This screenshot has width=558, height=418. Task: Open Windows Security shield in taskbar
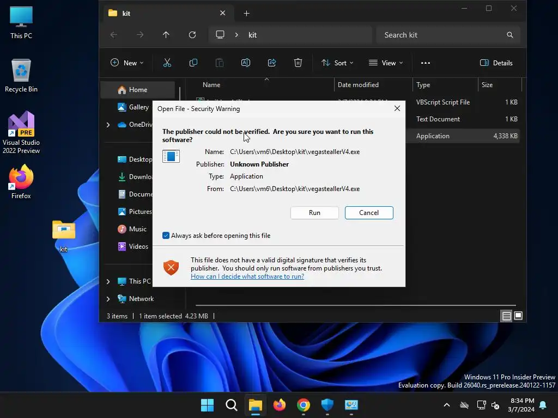pos(327,405)
